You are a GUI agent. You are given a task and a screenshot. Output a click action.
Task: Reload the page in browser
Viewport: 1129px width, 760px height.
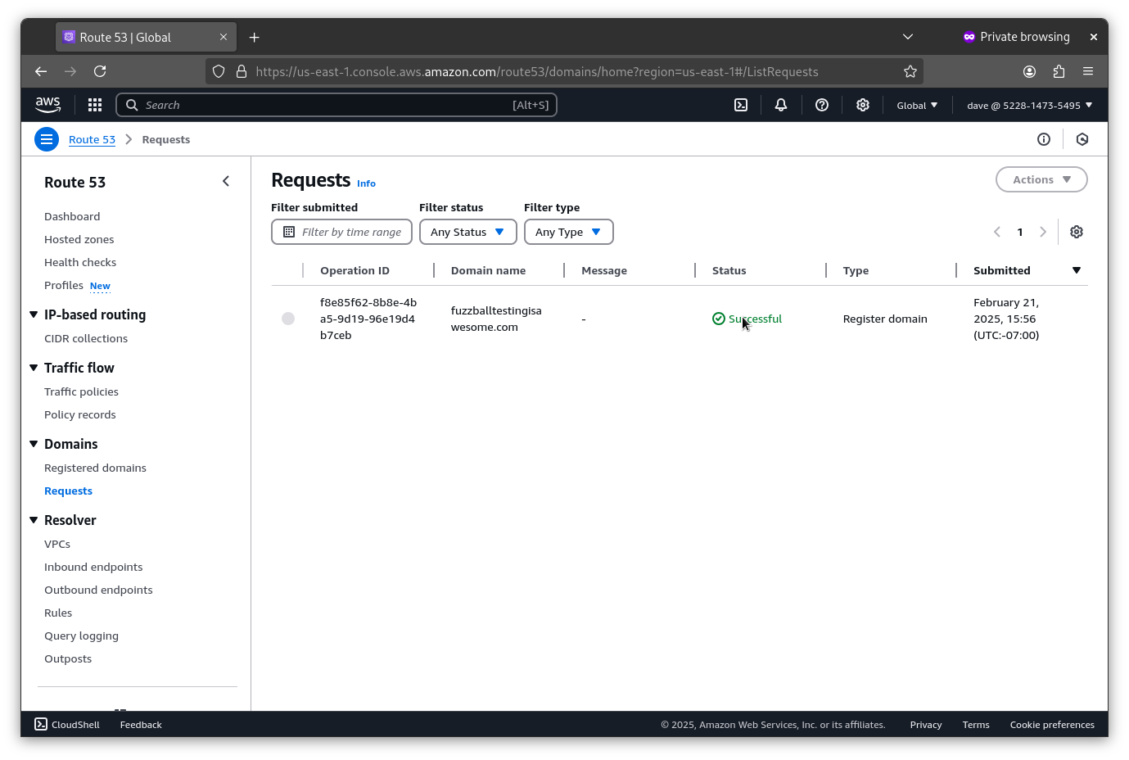(100, 71)
